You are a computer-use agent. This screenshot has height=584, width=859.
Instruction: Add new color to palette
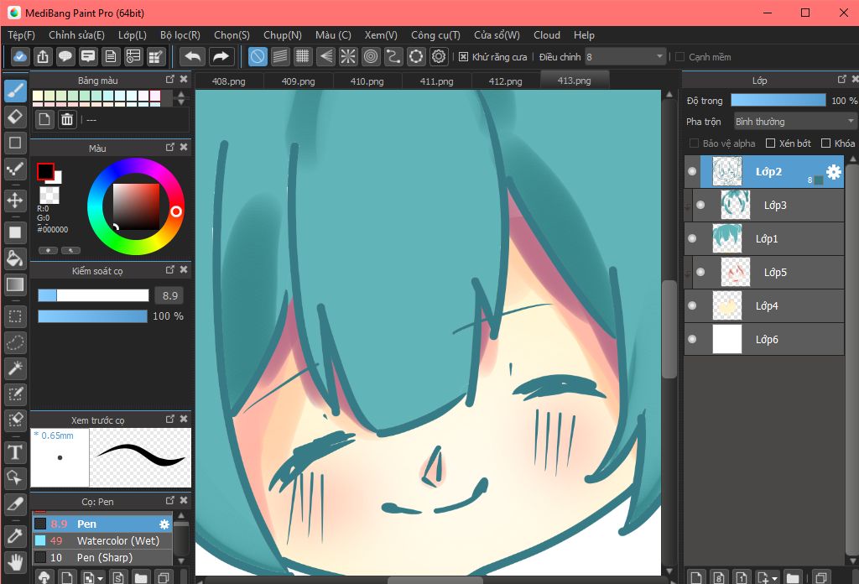pos(44,119)
